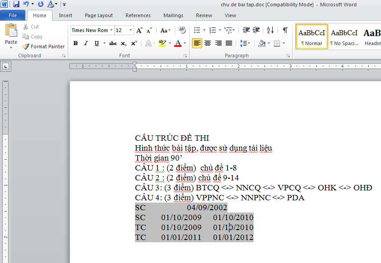Screen dimensions: 381x263
Task: Open the Clipboard pane launcher
Action: coord(64,56)
